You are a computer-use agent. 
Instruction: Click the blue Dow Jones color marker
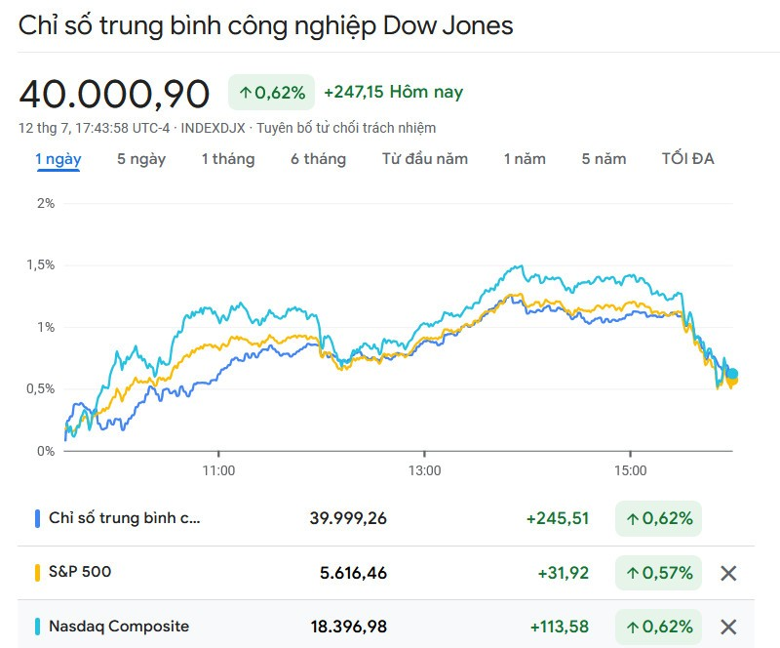tap(37, 518)
